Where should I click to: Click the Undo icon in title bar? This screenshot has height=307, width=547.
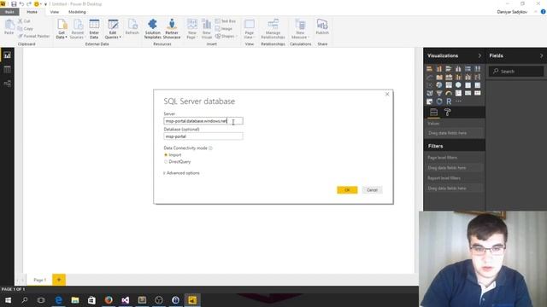(21, 3)
